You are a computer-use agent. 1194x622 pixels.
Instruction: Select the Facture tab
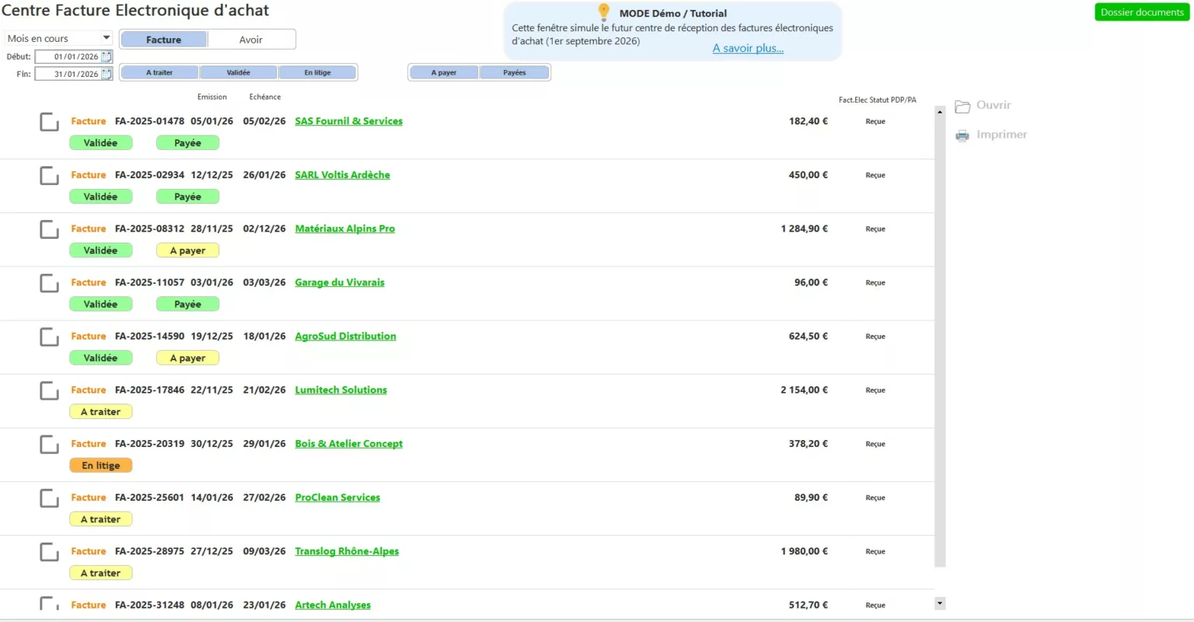click(x=163, y=40)
